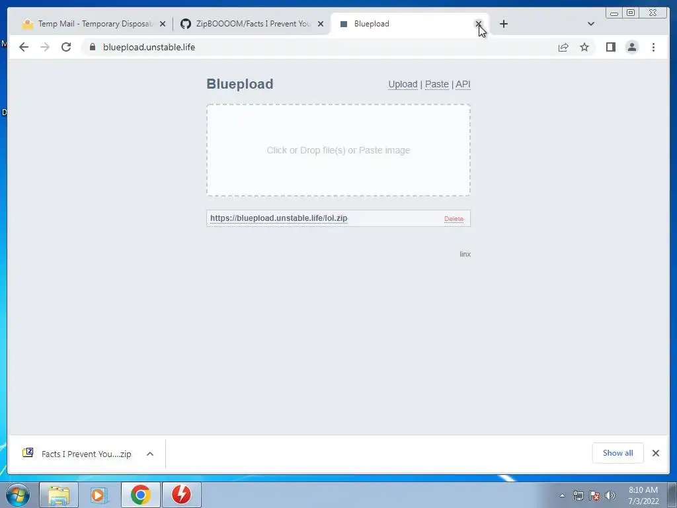Reload the Bluepload page

(x=66, y=47)
